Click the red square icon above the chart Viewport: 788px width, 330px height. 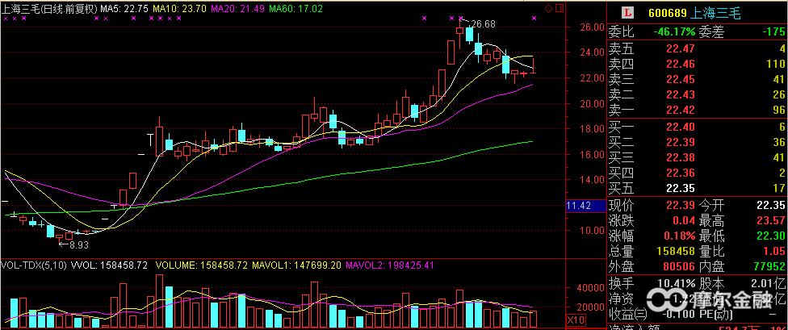(x=559, y=8)
